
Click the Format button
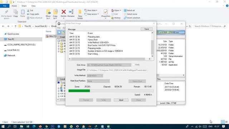click(x=86, y=100)
